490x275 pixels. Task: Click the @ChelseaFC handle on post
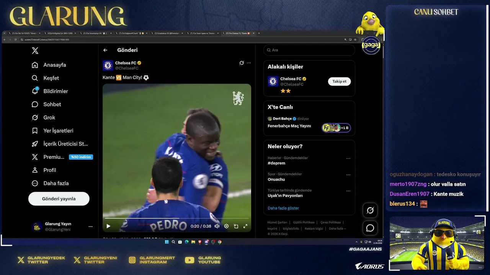click(127, 68)
